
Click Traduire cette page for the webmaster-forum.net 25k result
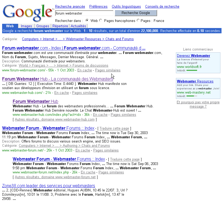pos(114,128)
